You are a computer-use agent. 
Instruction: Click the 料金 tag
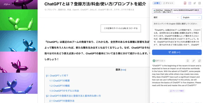click(x=69, y=10)
